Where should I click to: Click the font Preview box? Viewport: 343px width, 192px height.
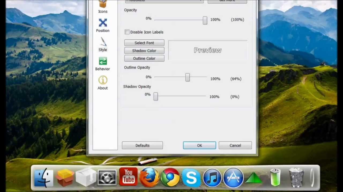(208, 50)
